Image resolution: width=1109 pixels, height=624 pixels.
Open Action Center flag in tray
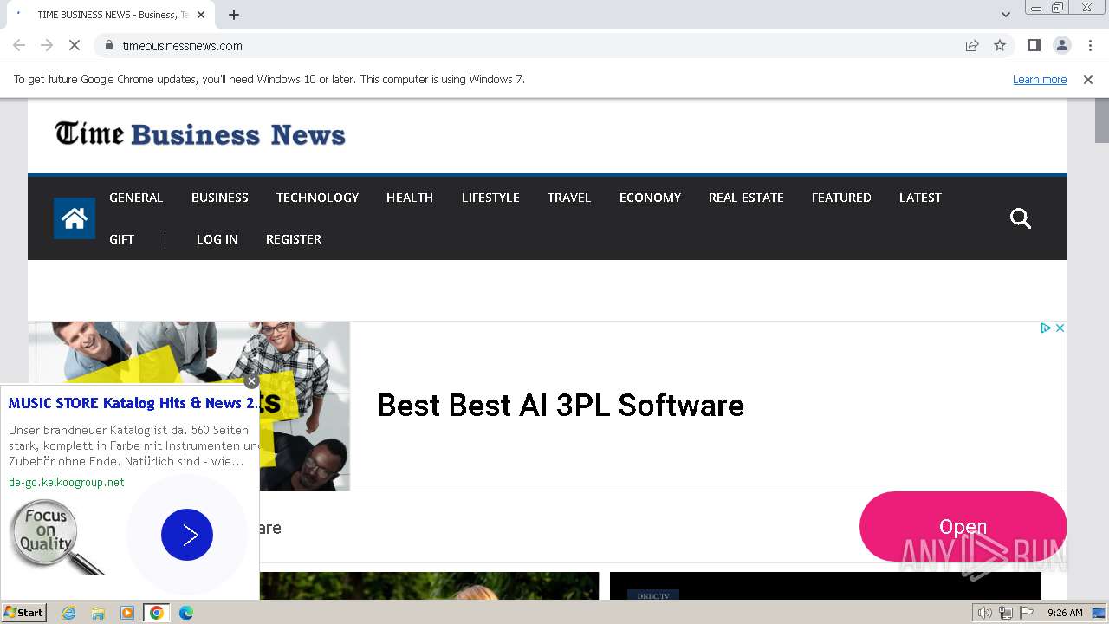pyautogui.click(x=1027, y=613)
